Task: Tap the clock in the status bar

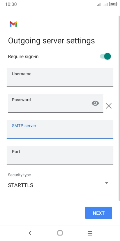Action: (11, 4)
